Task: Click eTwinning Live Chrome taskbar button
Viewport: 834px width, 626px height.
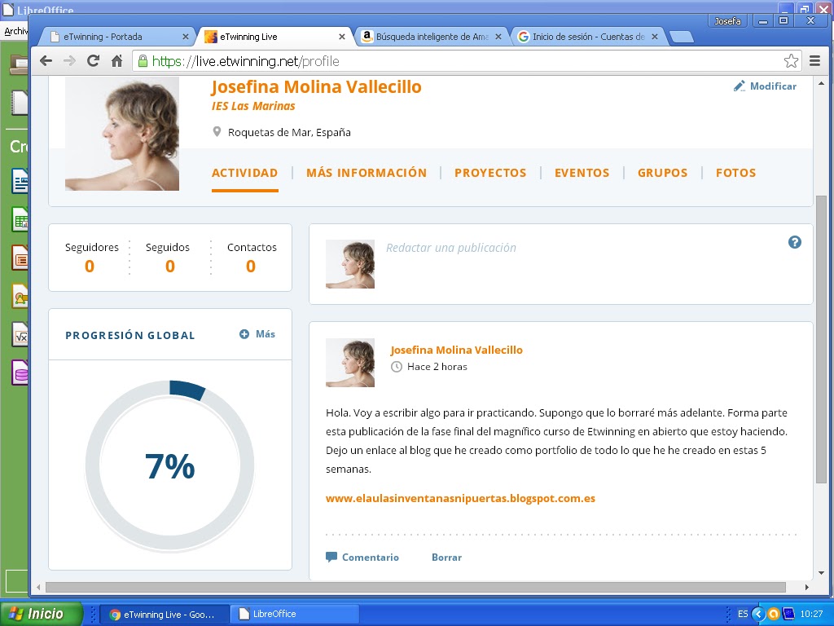Action: tap(165, 614)
